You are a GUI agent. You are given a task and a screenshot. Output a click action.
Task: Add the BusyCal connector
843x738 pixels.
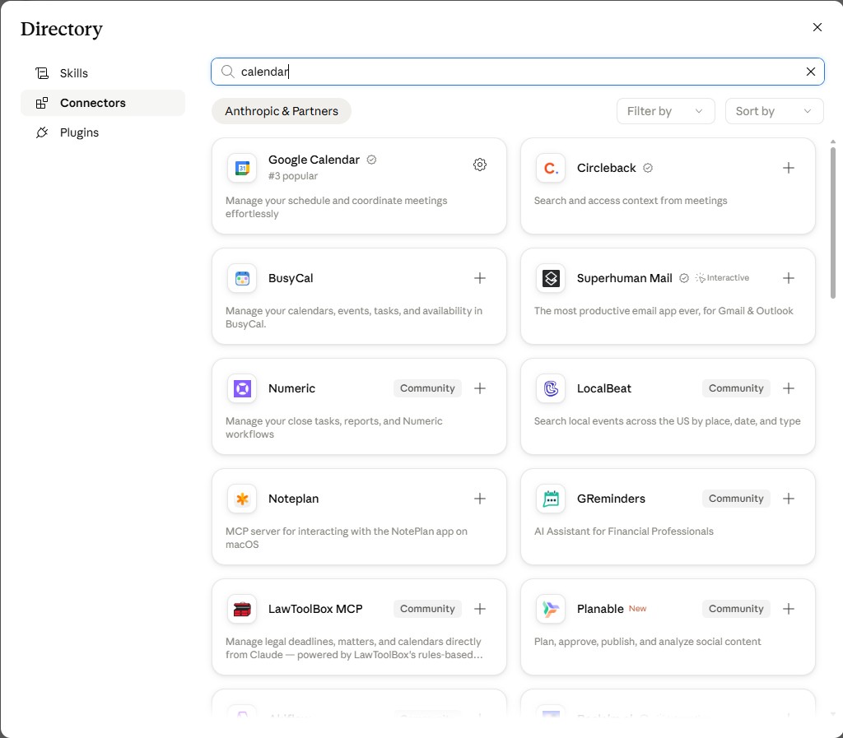(480, 278)
